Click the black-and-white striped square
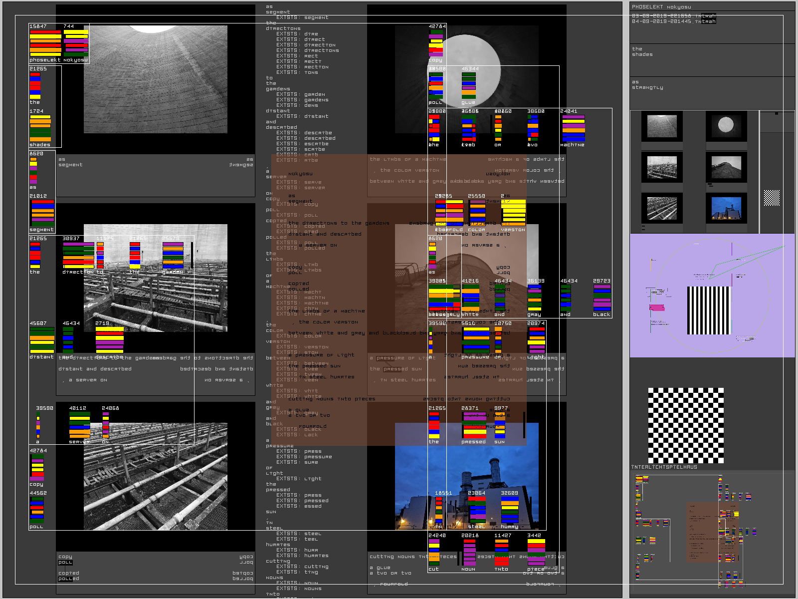The width and height of the screenshot is (798, 599). (709, 310)
